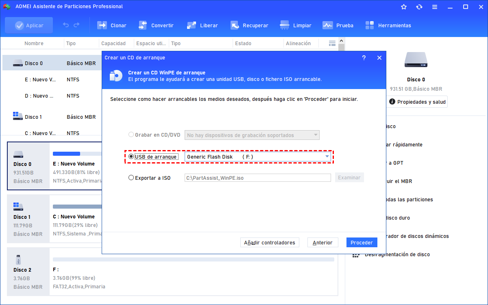488x305 pixels.
Task: Open Propiedades y salud for Disco 0
Action: pos(417,102)
